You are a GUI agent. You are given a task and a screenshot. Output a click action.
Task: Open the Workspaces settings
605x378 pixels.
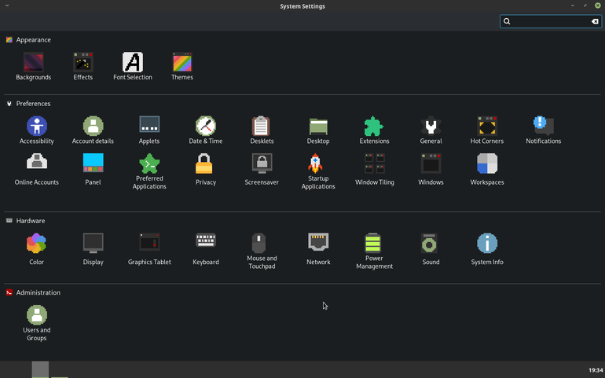[487, 169]
